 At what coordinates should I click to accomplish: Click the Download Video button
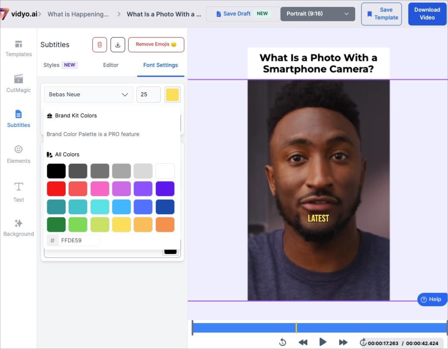click(427, 14)
